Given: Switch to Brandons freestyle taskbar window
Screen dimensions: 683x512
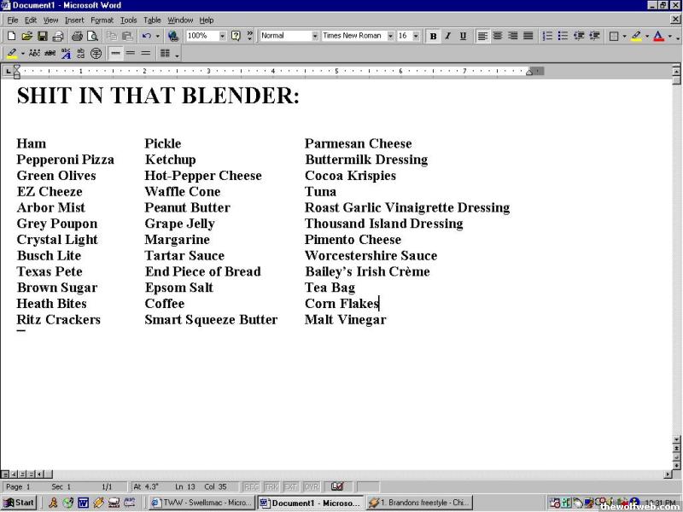Looking at the screenshot, I should point(419,503).
